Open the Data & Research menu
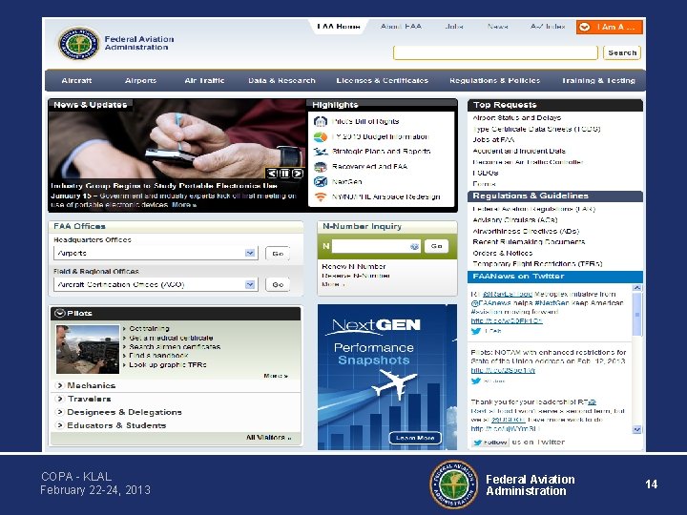 coord(281,80)
